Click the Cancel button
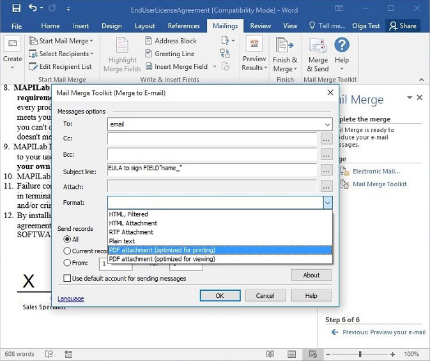 [x=265, y=295]
